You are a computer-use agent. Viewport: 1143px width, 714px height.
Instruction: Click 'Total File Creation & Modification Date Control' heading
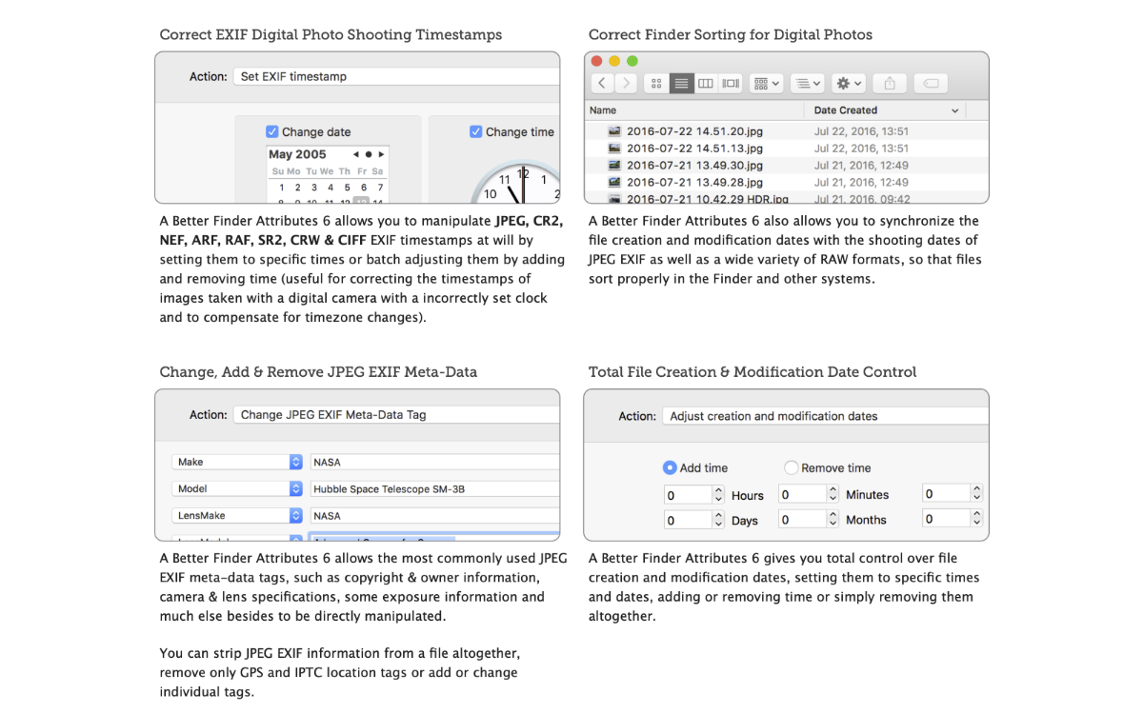752,372
